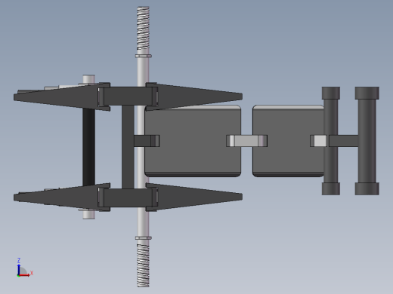393x294 pixels.
Task: Click the red X axis of the orientation triad
Action: 24,275
